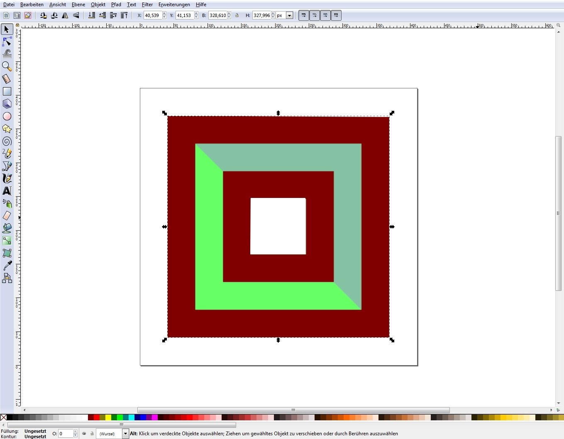Toggle move gradients with object
The width and height of the screenshot is (564, 439).
[x=325, y=15]
